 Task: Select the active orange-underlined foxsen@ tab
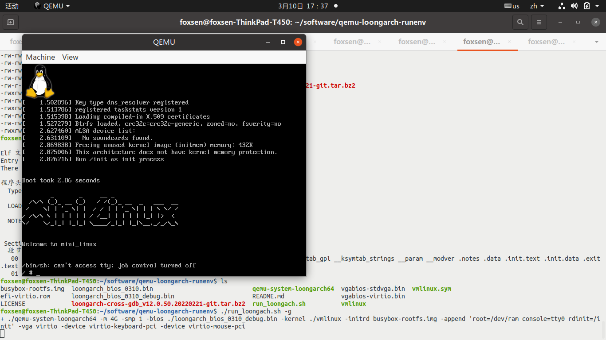482,42
